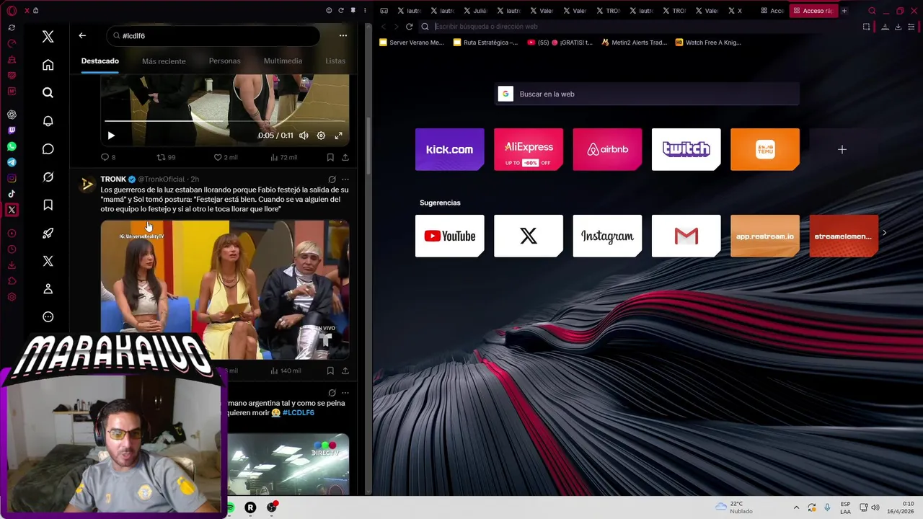Open X Notifications bell icon
Screen dimensions: 923x519
coord(48,121)
